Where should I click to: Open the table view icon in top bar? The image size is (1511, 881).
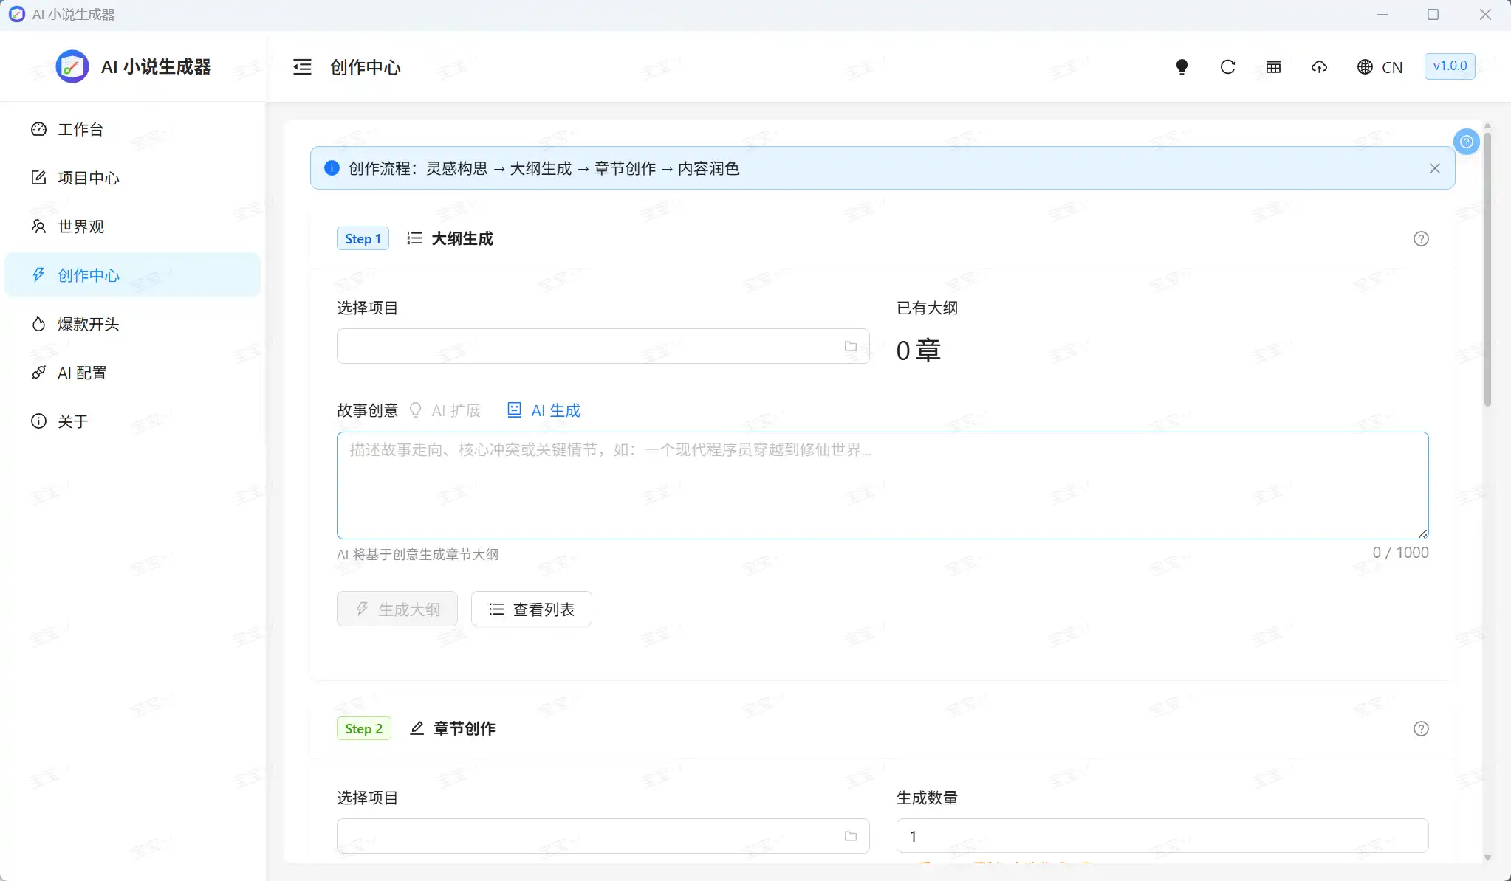(1272, 66)
